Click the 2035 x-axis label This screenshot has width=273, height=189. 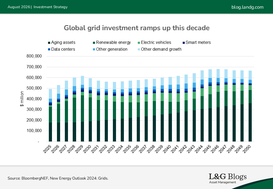tap(127, 149)
